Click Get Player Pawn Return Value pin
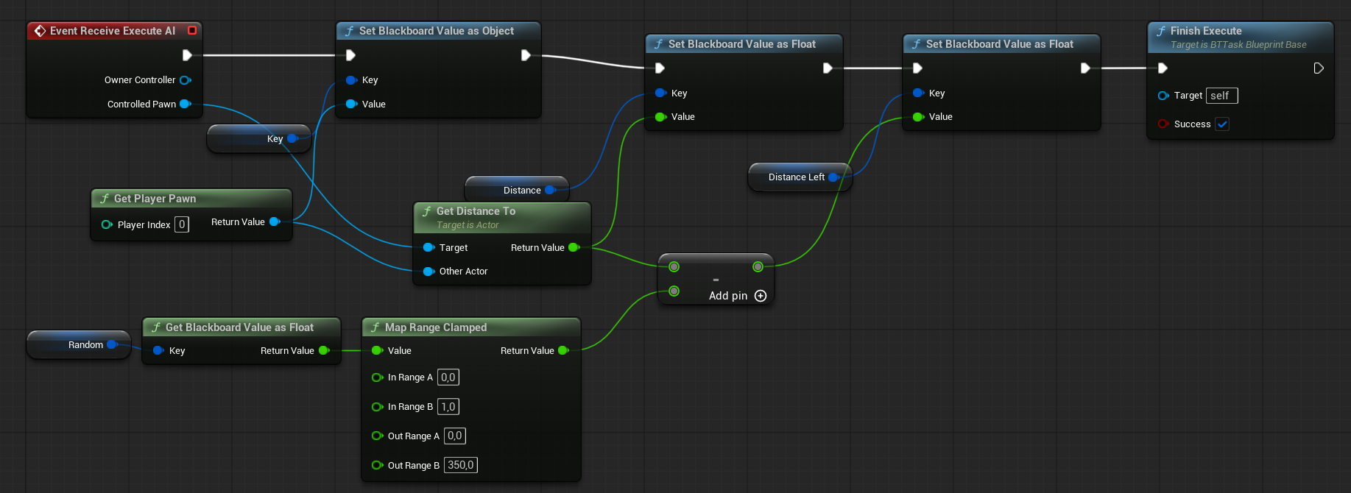1351x493 pixels. pyautogui.click(x=275, y=221)
